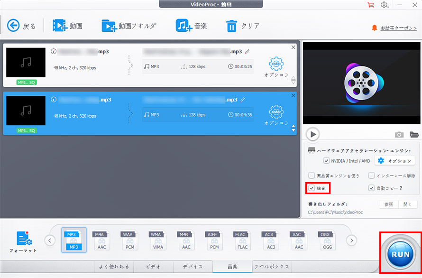Viewport: 422px width, 278px height.
Task: Open hardware acceleration オプション button
Action: tap(396, 161)
